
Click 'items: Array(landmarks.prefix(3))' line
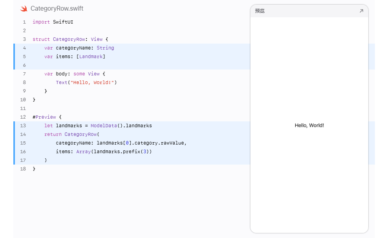point(104,152)
